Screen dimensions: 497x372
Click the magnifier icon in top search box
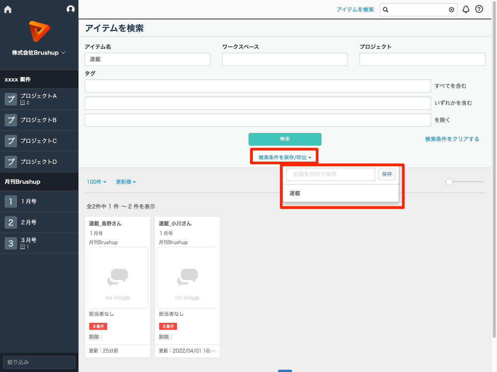(x=386, y=10)
